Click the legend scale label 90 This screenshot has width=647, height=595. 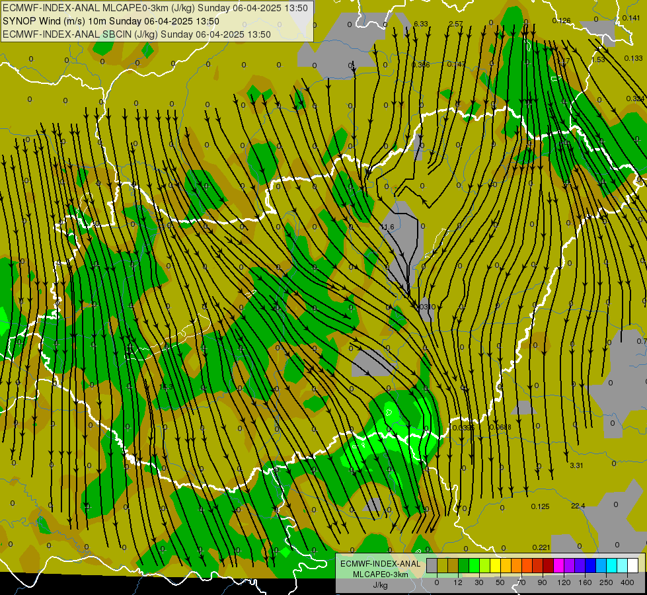542,582
